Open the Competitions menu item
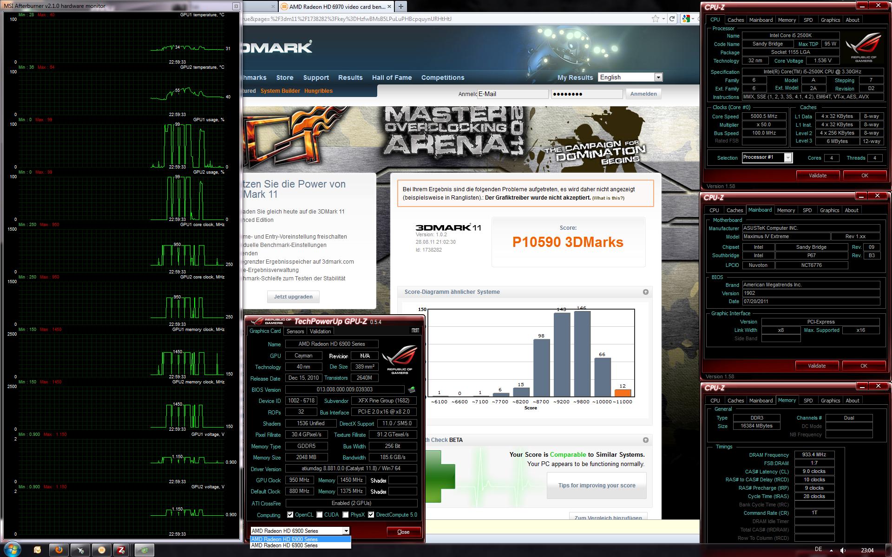Image resolution: width=892 pixels, height=557 pixels. pyautogui.click(x=442, y=78)
